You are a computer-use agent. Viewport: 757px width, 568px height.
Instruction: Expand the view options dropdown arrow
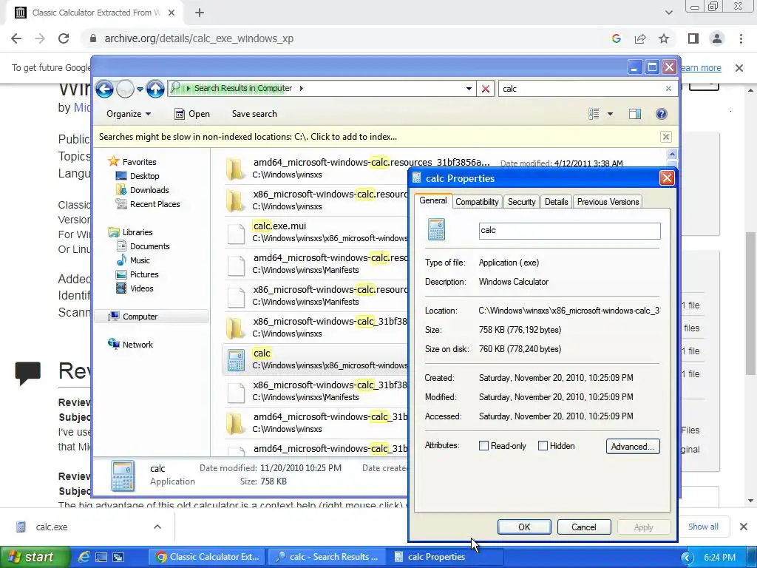(x=610, y=114)
